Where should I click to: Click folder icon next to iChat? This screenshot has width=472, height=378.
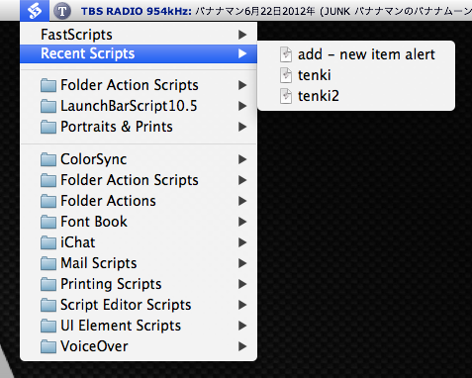48,242
